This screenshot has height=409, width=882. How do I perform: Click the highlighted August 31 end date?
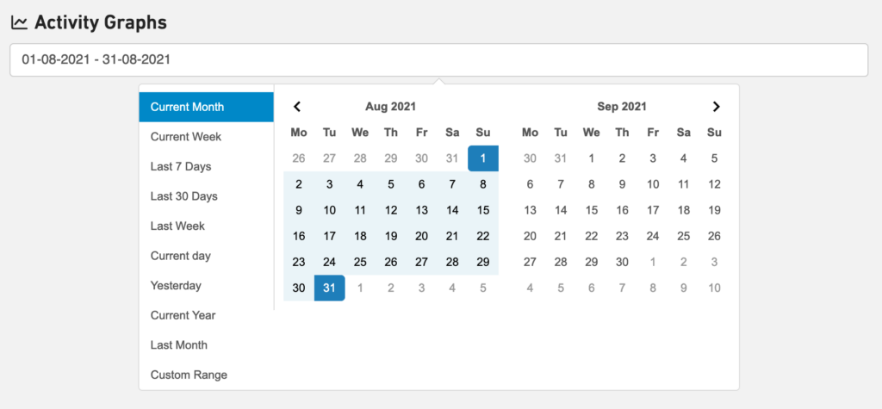[x=330, y=288]
